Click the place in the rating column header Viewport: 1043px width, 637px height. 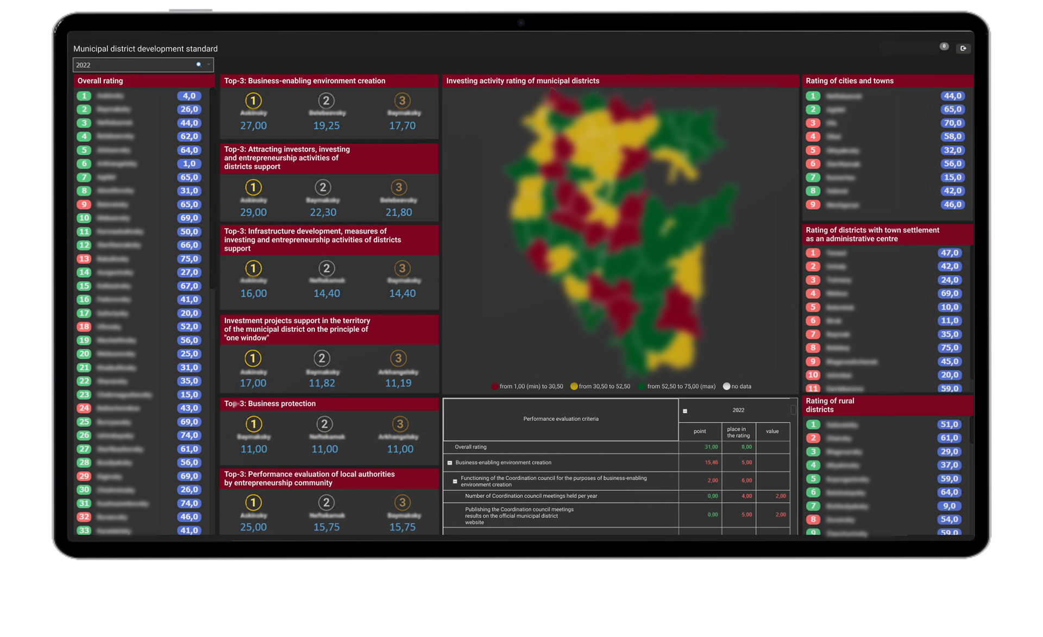[x=738, y=432]
